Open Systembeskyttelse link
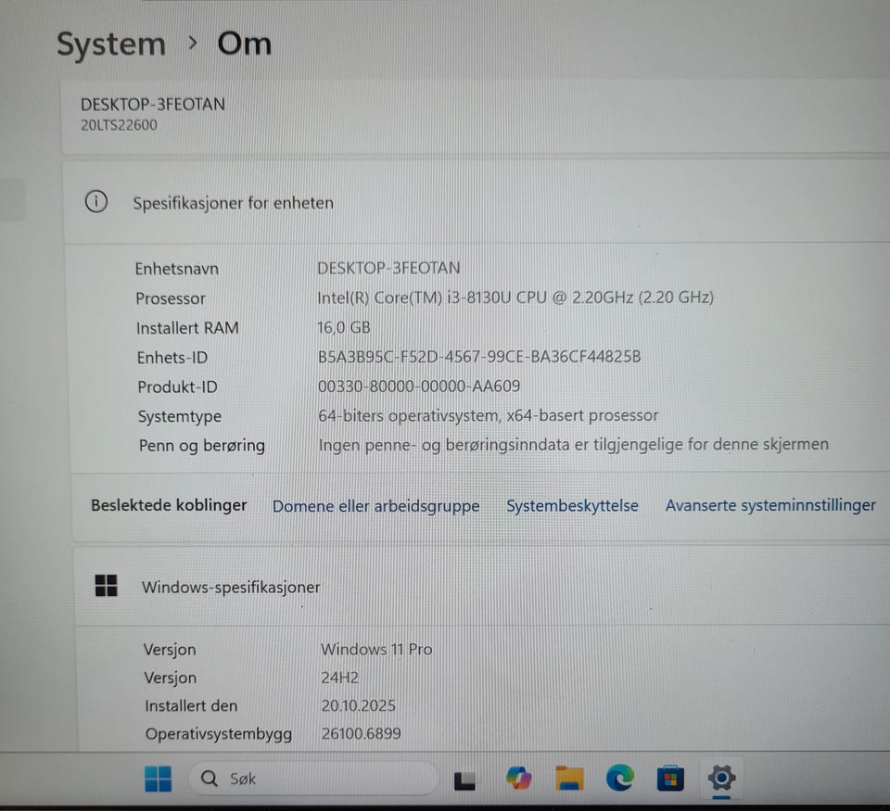Screen dimensions: 890x811 point(572,505)
